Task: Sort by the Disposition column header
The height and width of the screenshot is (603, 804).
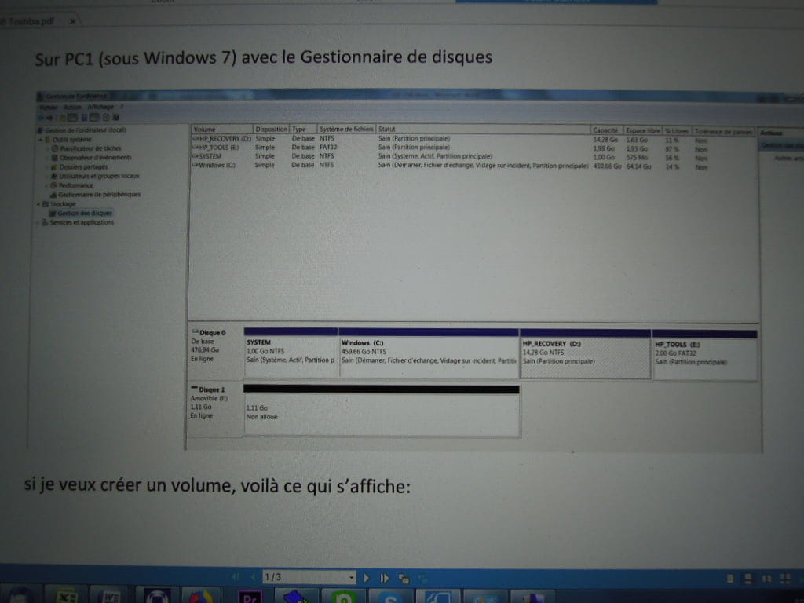Action: [x=271, y=130]
